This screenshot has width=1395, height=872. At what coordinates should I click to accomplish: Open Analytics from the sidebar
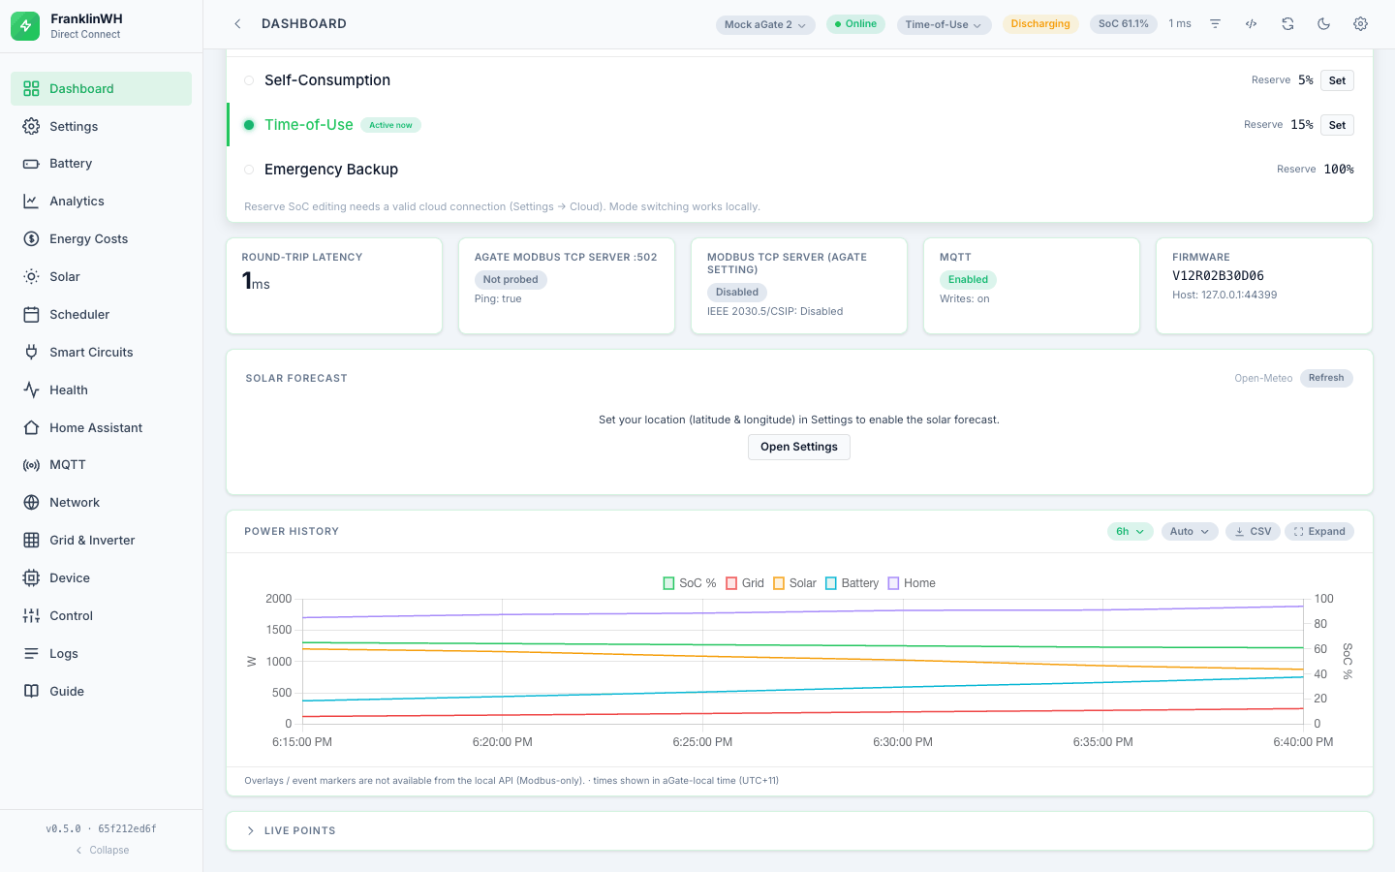(x=101, y=202)
